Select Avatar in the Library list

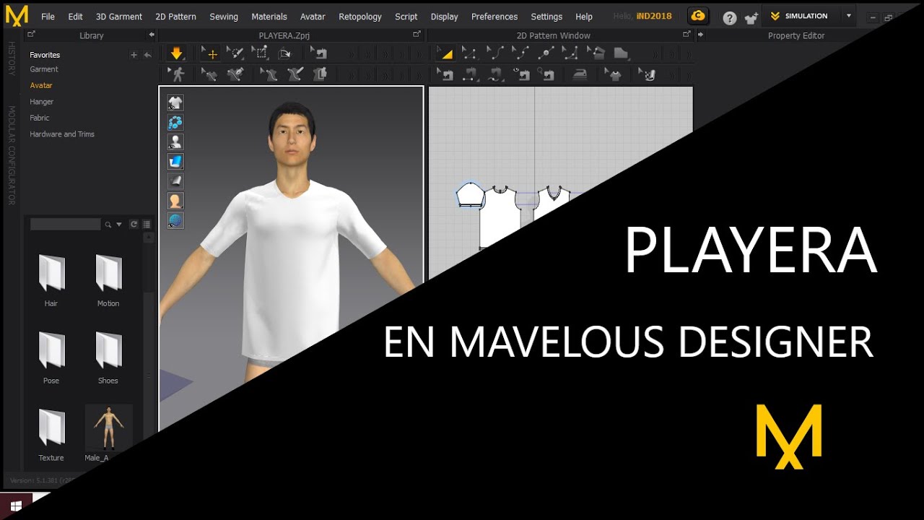(41, 85)
